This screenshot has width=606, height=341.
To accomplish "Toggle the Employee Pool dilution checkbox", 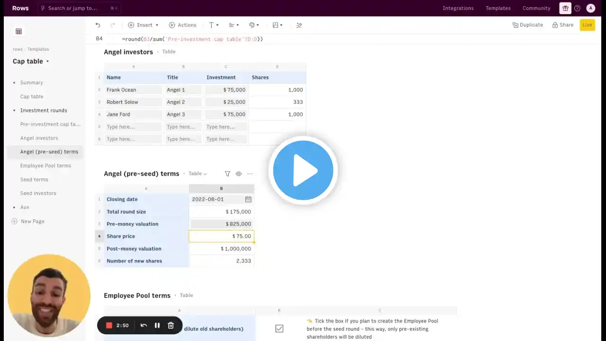I will click(279, 329).
